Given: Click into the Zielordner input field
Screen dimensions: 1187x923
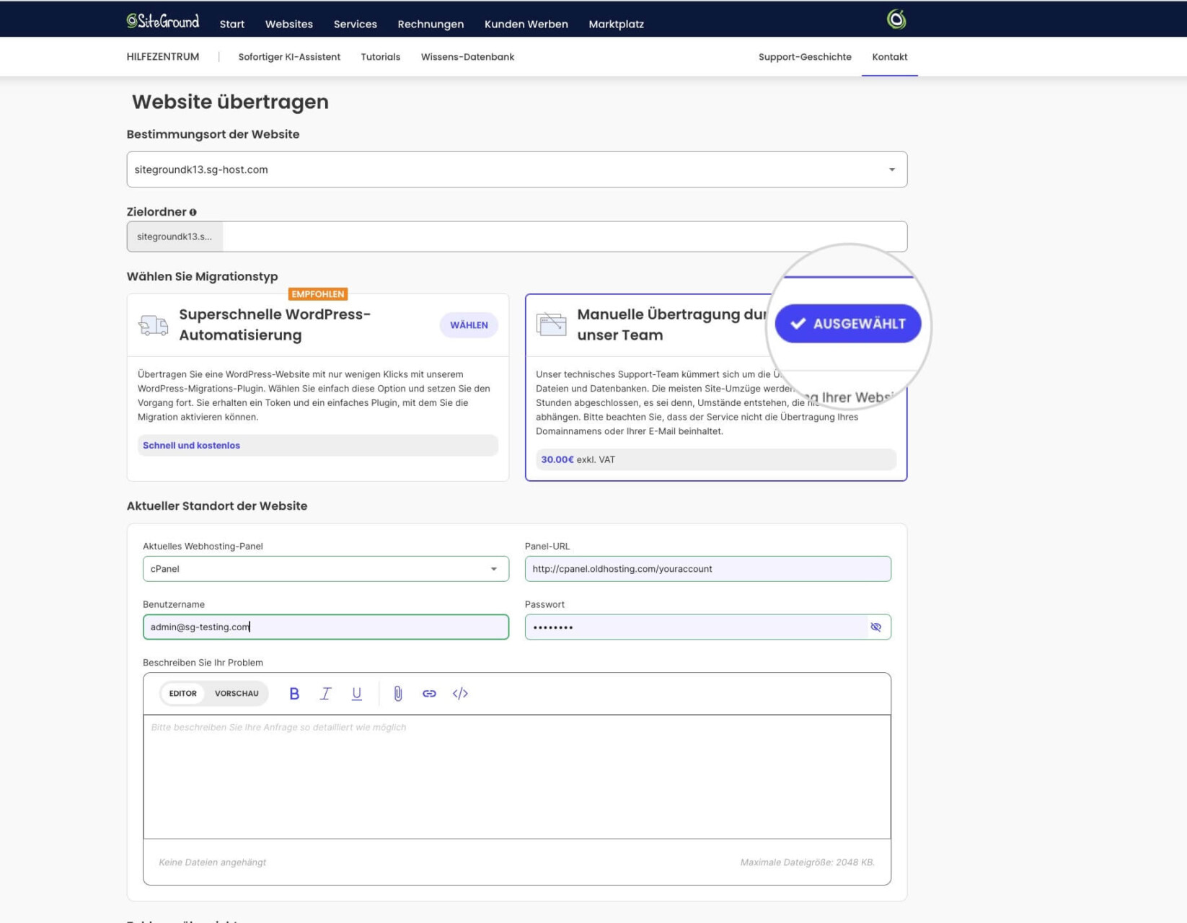Looking at the screenshot, I should pyautogui.click(x=565, y=237).
